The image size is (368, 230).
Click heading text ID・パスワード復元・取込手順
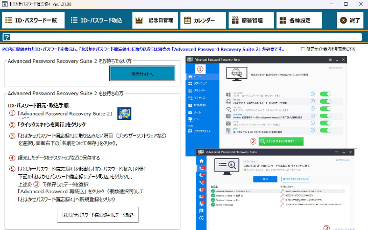(38, 106)
